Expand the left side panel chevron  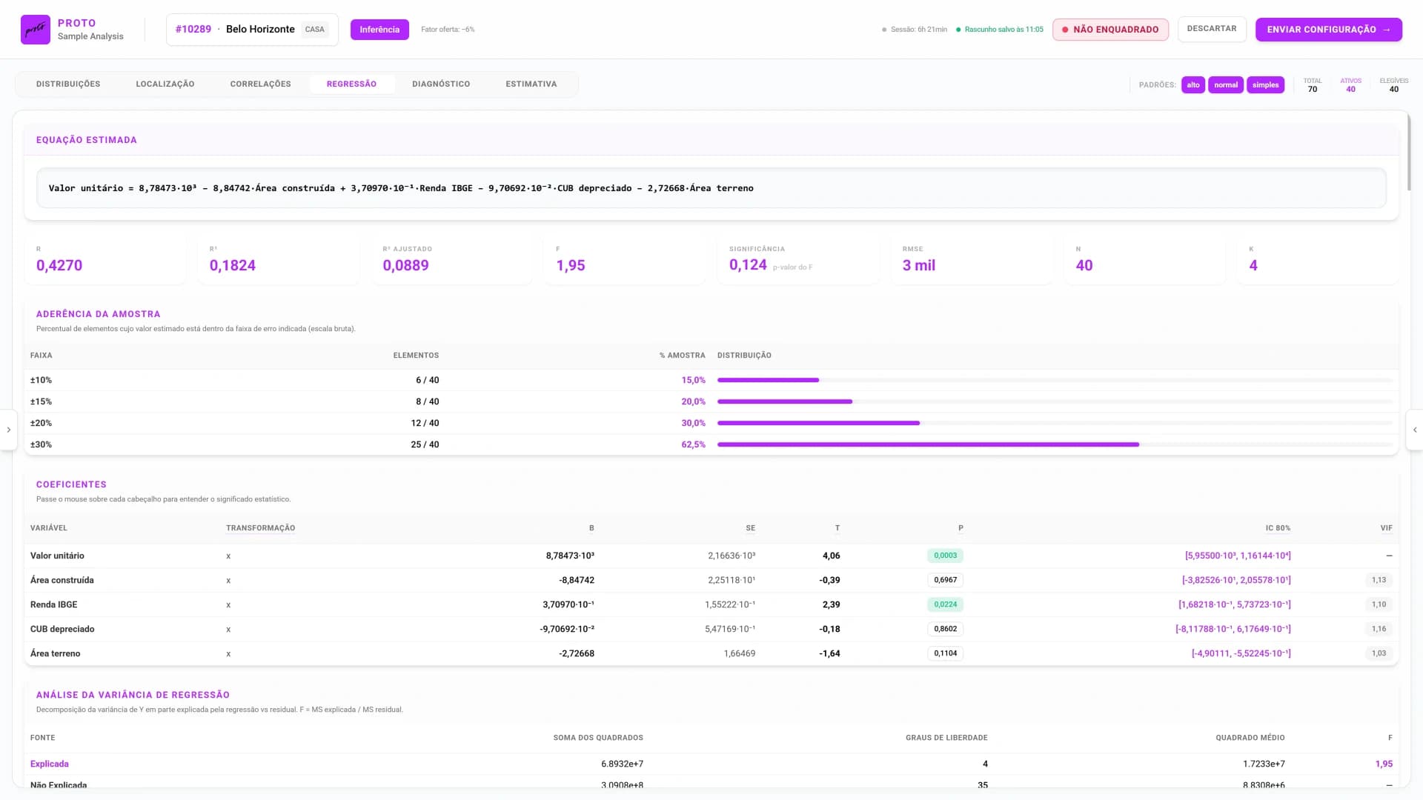8,430
